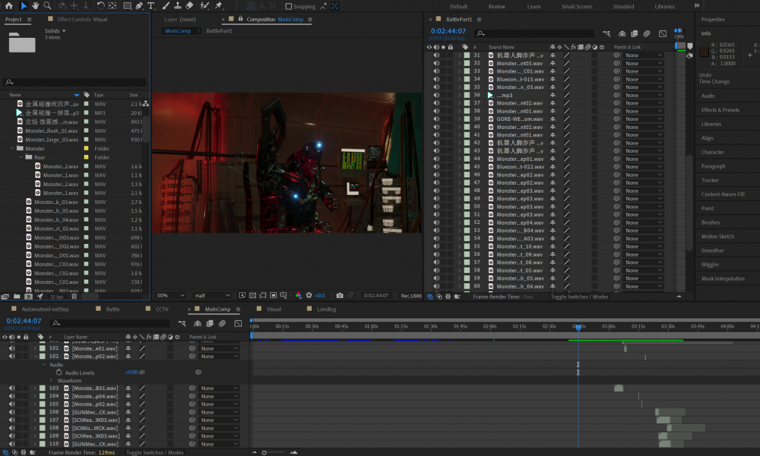Open the resolution dropdown set to Half
Viewport: 760px width, 456px height.
(210, 295)
